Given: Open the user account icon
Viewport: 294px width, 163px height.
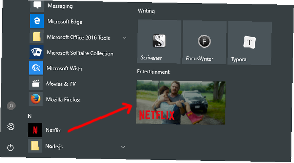Looking at the screenshot, I should pos(11,106).
